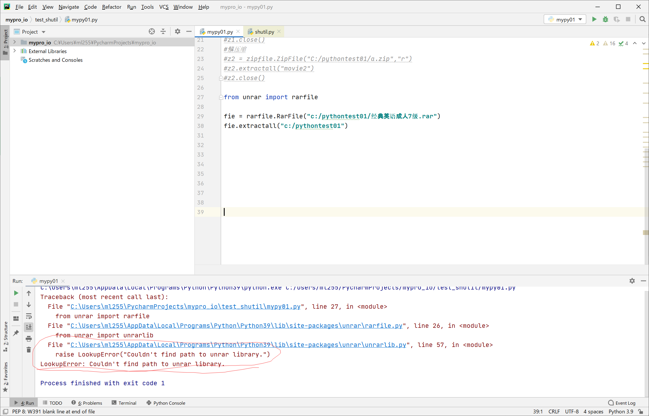Open the Python Console tool window
The height and width of the screenshot is (416, 649).
click(x=166, y=403)
